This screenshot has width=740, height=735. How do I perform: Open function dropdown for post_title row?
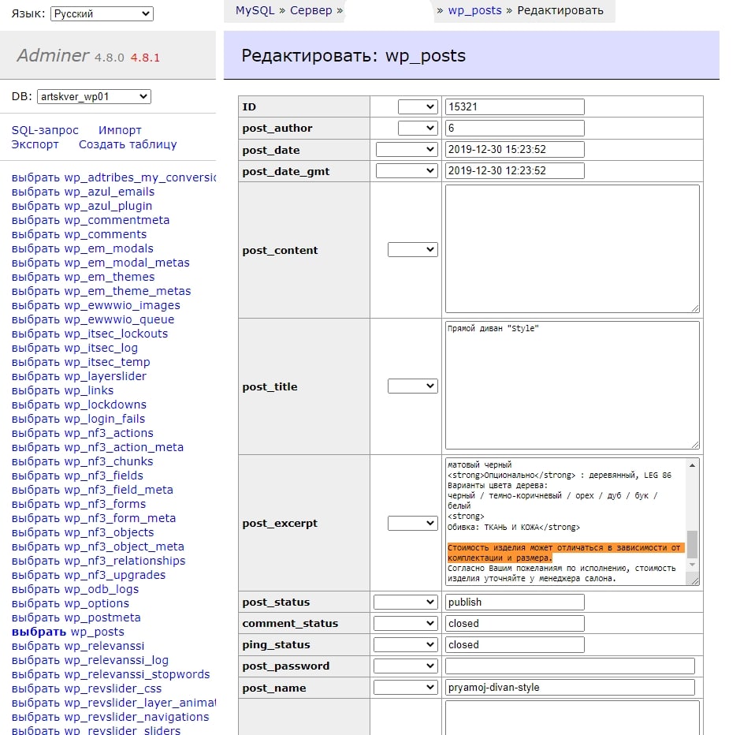[412, 386]
